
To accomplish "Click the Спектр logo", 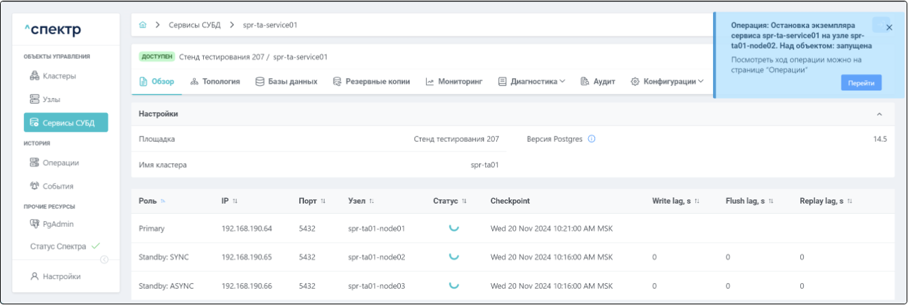I will (x=58, y=30).
